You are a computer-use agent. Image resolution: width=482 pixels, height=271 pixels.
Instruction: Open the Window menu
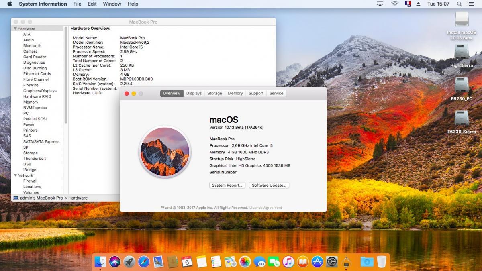click(x=112, y=4)
